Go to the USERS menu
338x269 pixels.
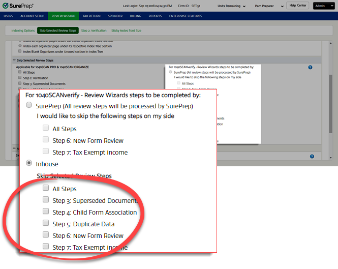point(9,16)
